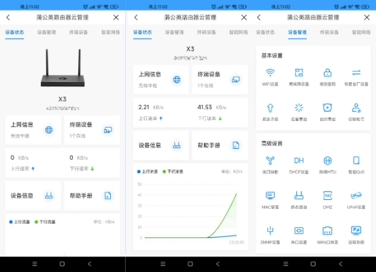Tap the highlighted 设备管理 tab
376x272 pixels.
coord(297,32)
